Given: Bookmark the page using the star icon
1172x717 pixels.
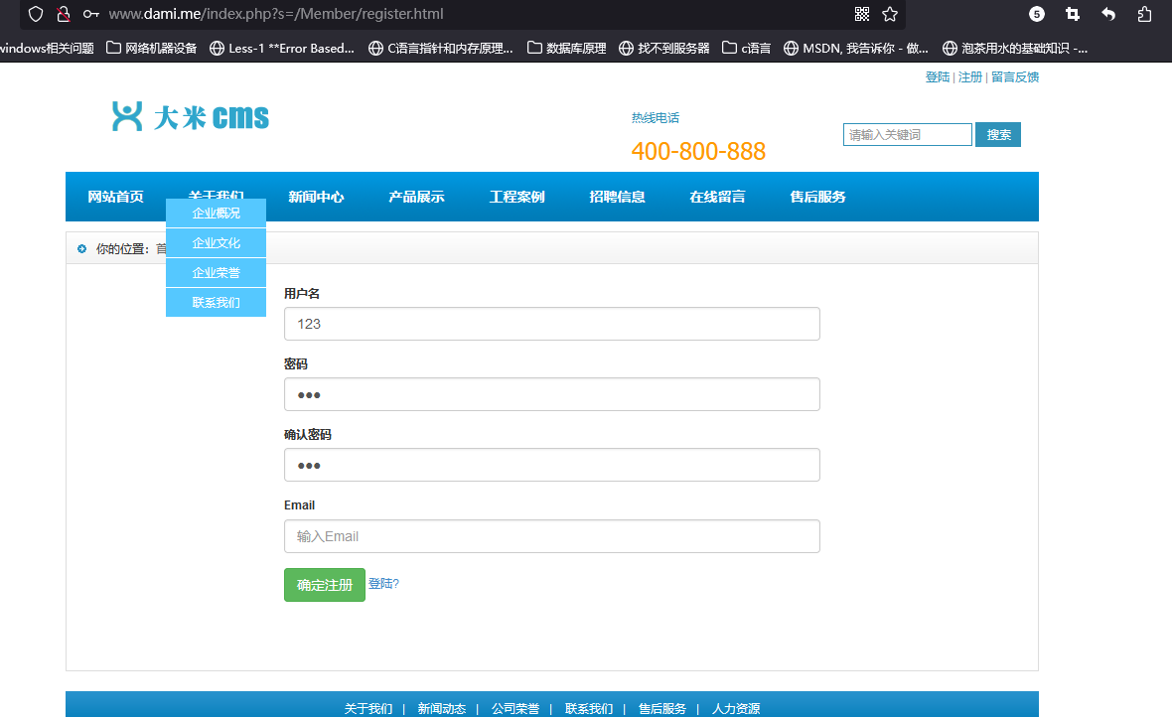Looking at the screenshot, I should (889, 14).
